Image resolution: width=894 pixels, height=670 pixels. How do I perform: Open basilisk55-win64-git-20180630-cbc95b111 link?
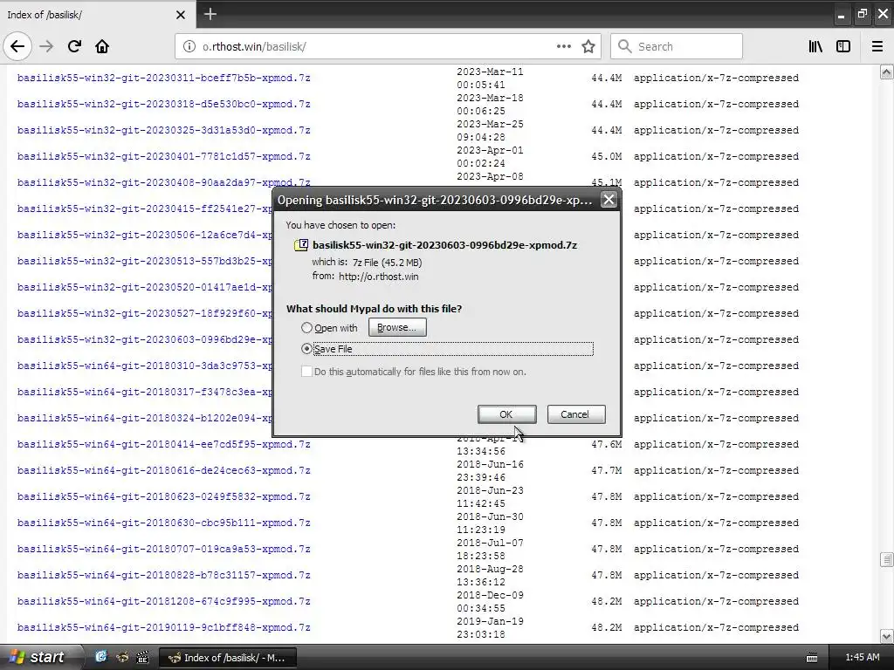click(x=163, y=523)
